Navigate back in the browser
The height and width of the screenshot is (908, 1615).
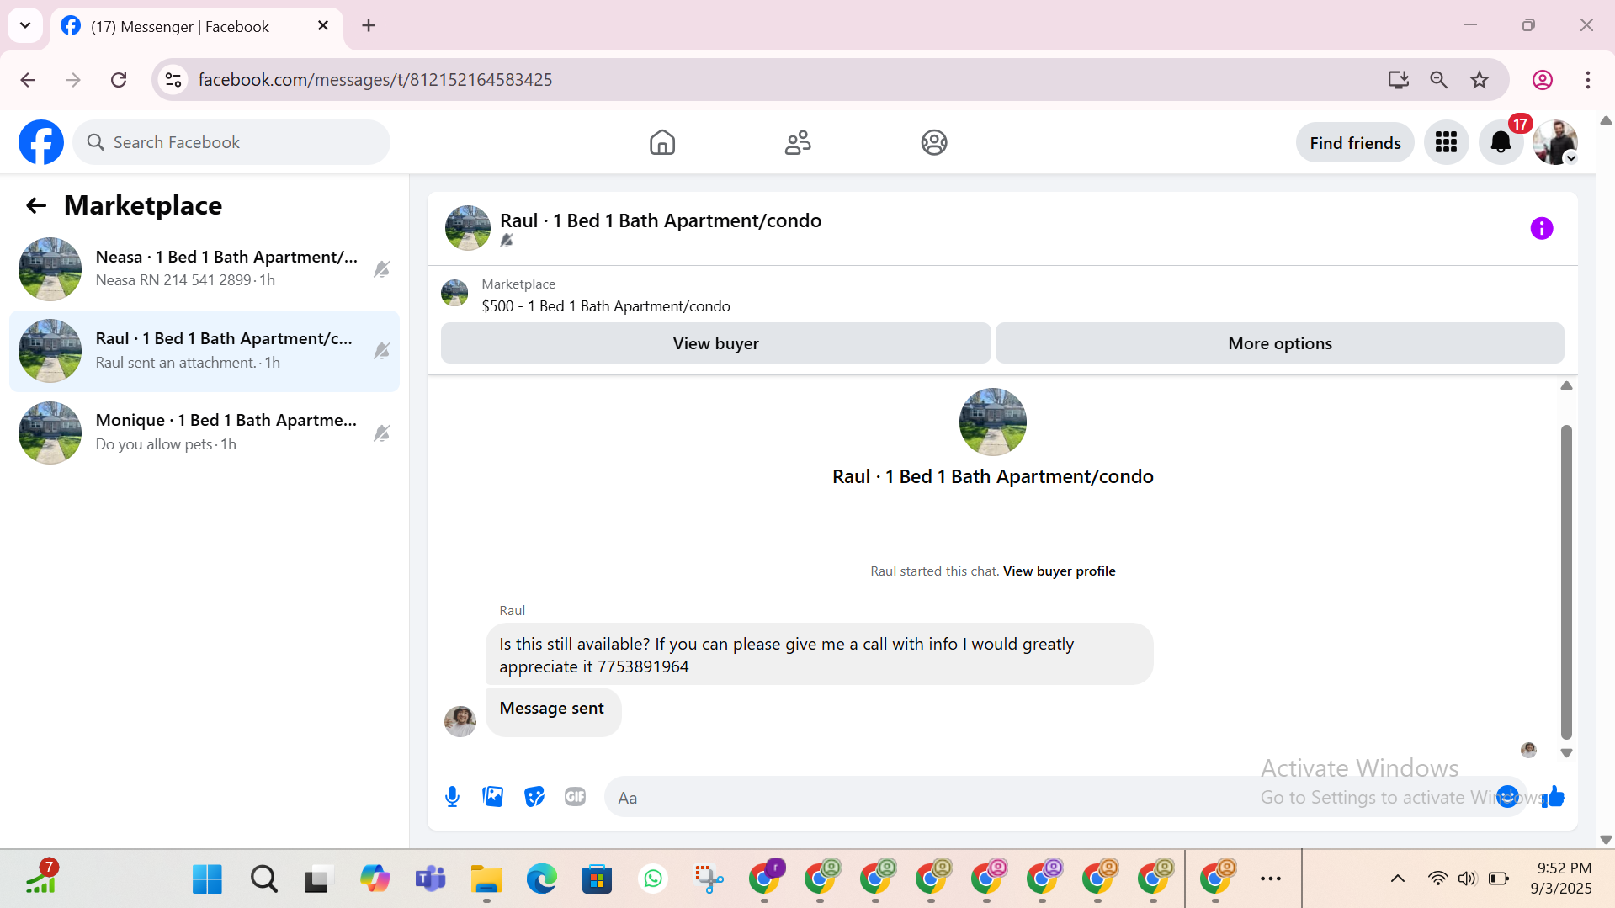click(28, 80)
